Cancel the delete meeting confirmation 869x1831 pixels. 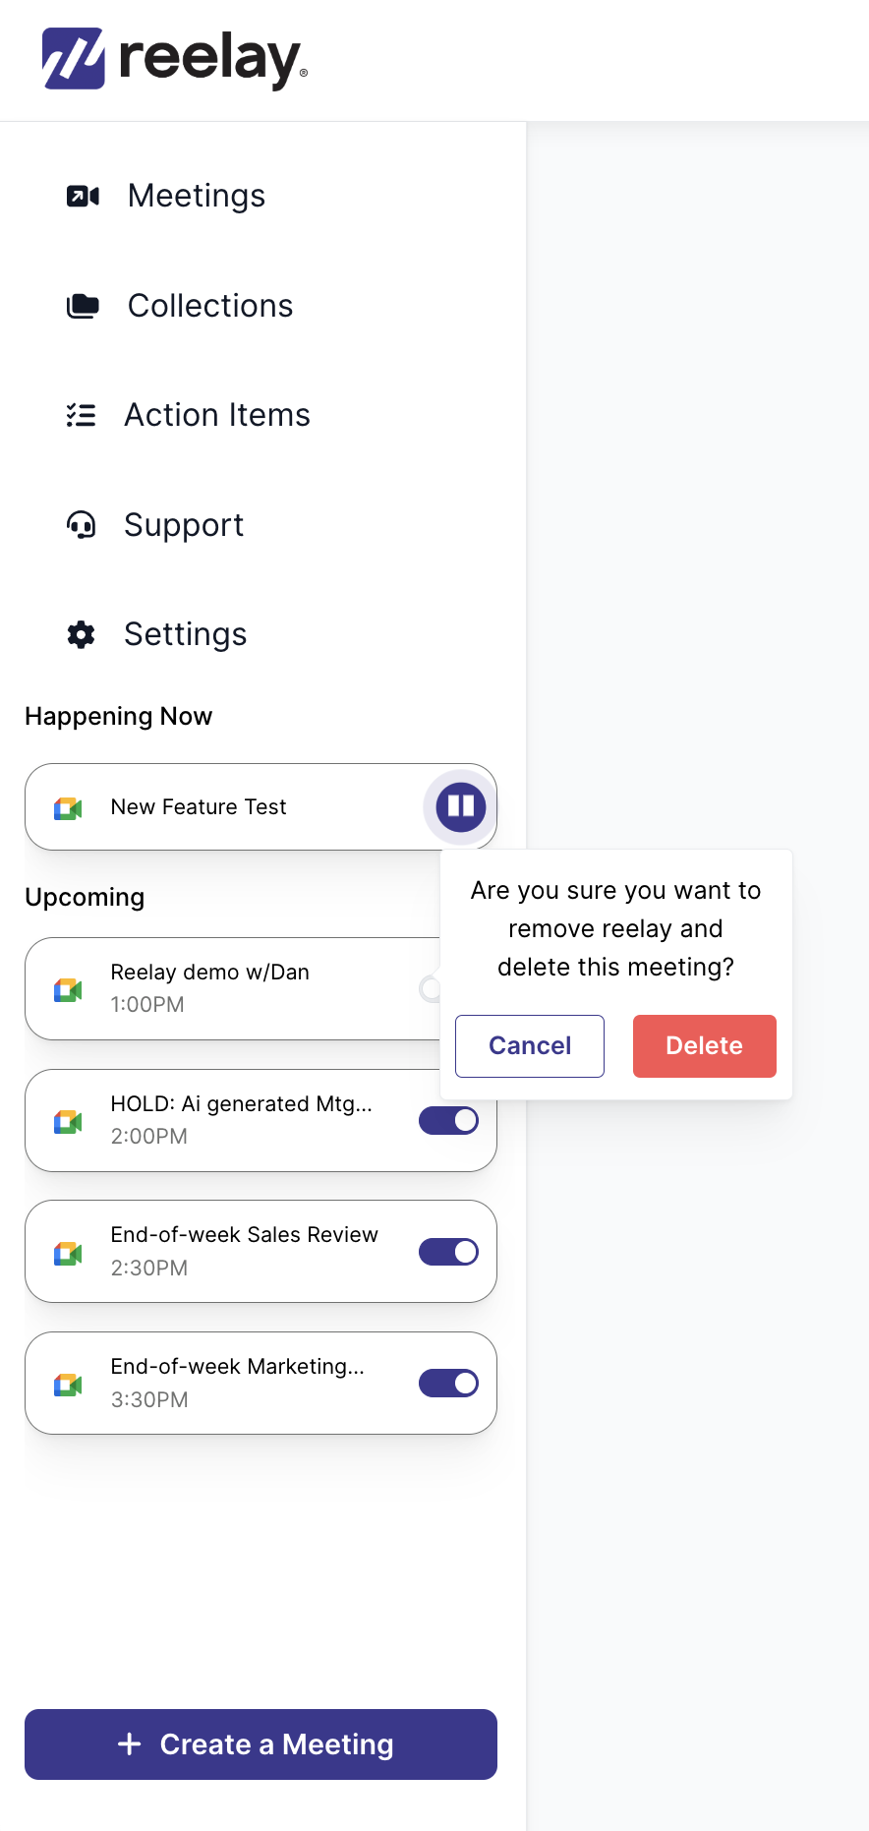pyautogui.click(x=530, y=1046)
